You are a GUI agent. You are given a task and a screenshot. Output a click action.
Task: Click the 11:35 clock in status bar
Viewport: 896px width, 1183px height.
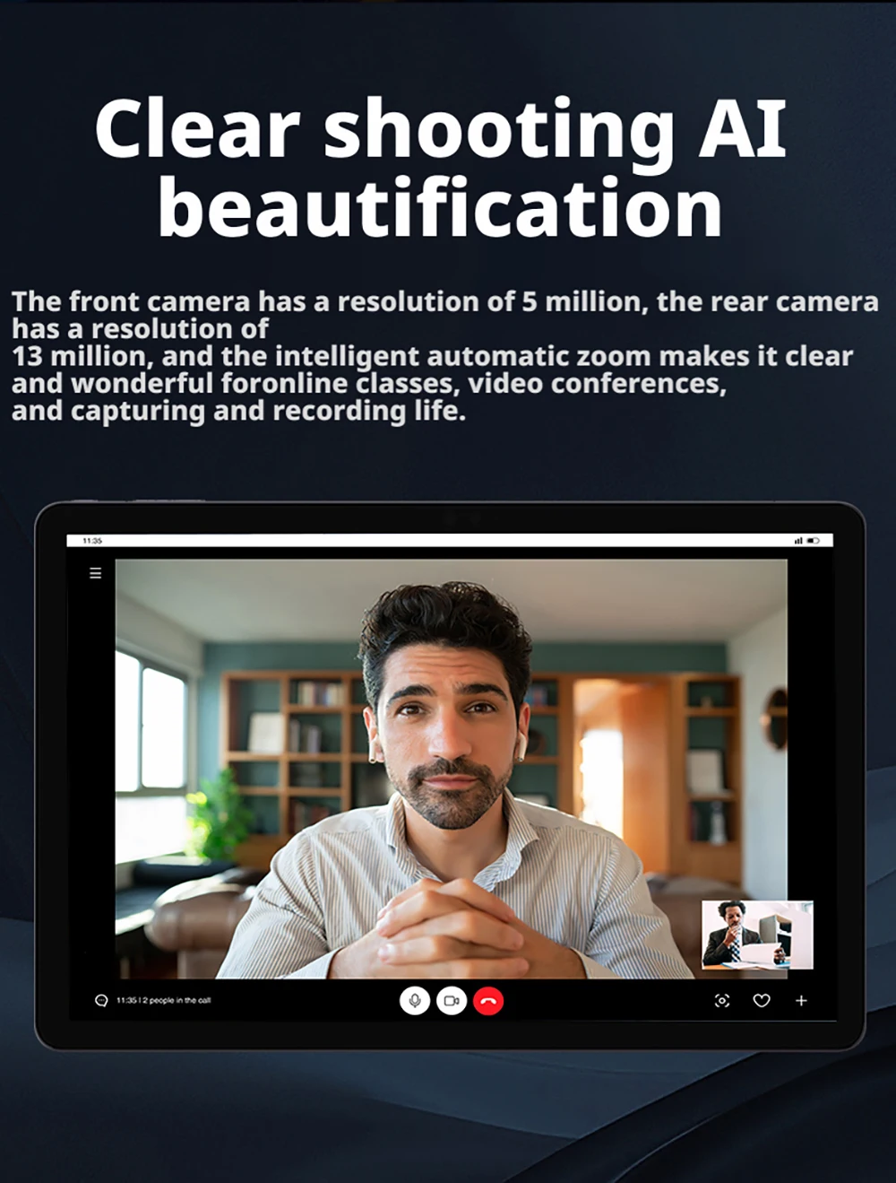(x=92, y=541)
